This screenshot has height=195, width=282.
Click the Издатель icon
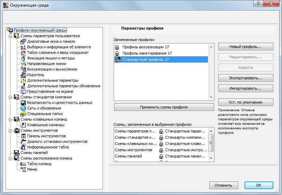(23, 75)
